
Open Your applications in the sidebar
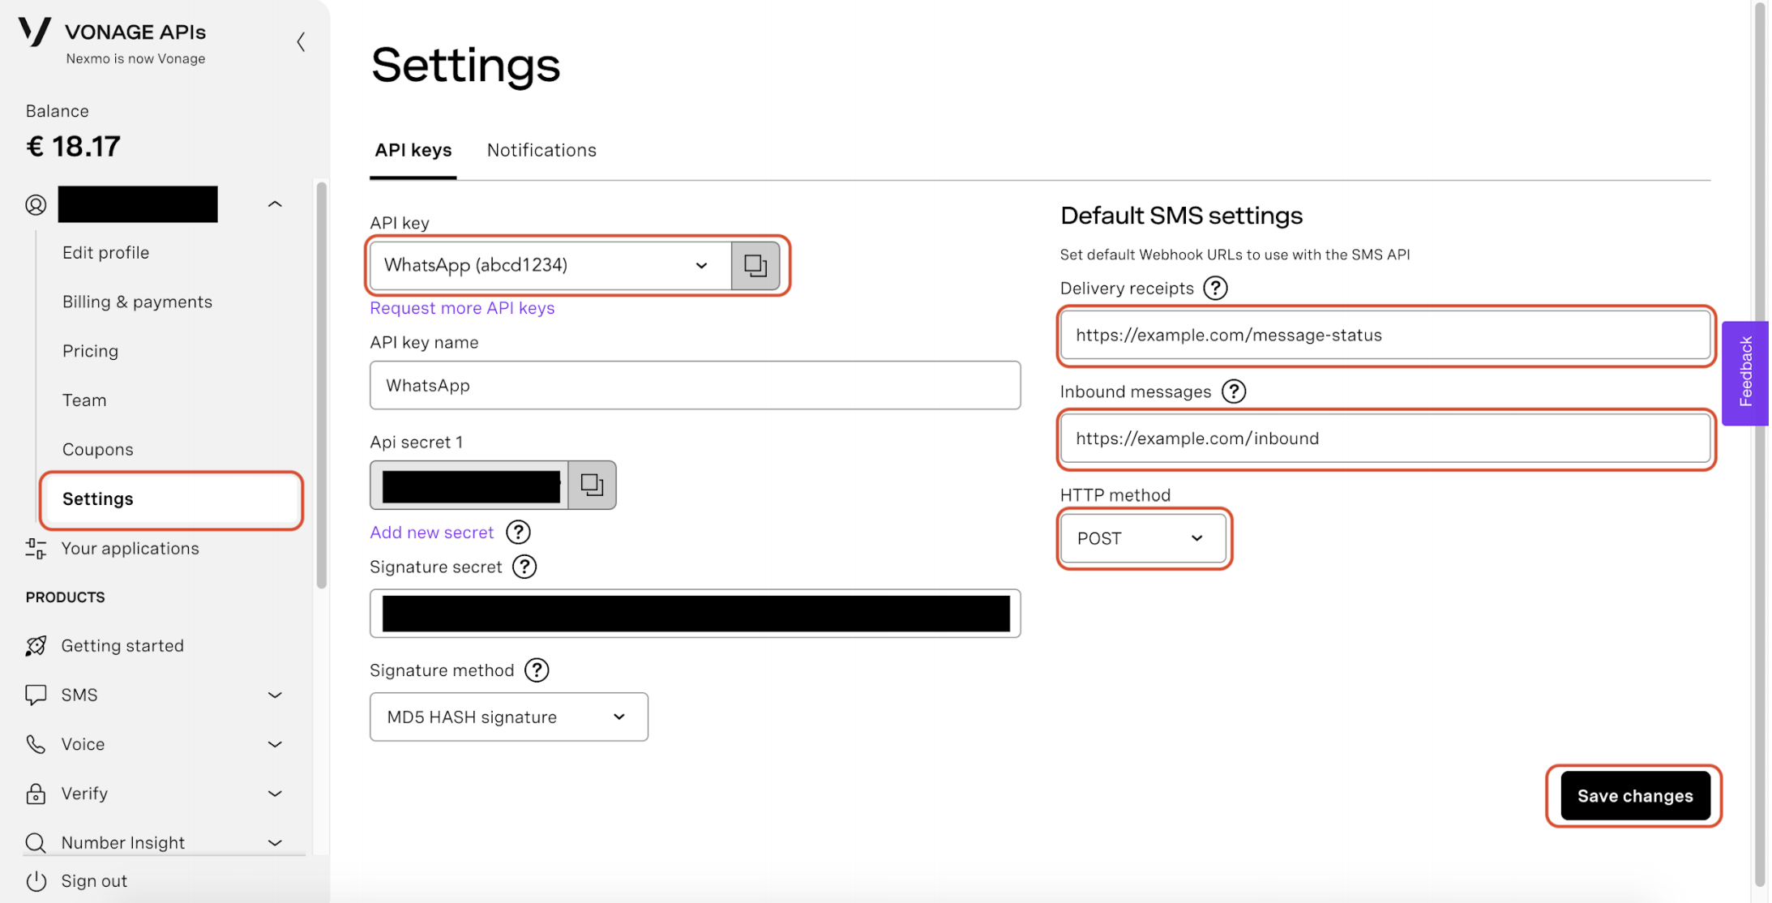click(131, 549)
